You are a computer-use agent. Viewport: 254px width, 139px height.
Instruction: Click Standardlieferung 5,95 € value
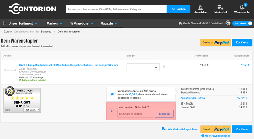pyautogui.click(x=245, y=93)
